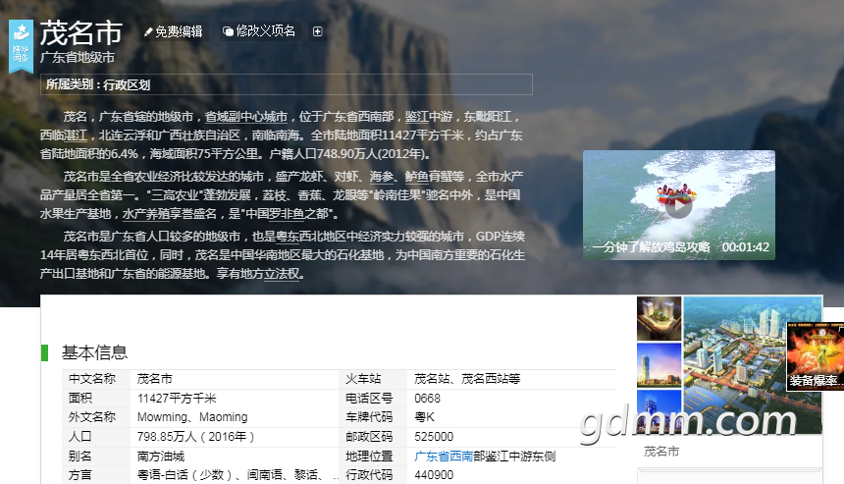Click the plus icon next to 修改义项名
Screen dimensions: 844x484
318,31
